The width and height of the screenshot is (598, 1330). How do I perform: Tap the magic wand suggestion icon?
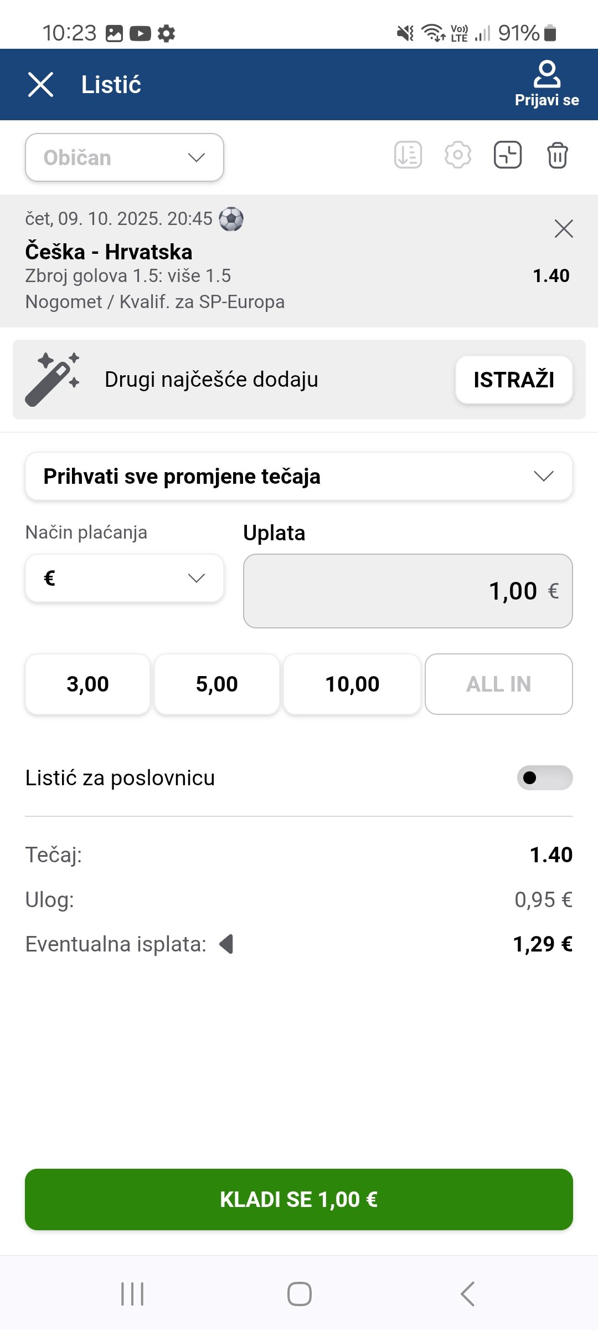coord(53,380)
